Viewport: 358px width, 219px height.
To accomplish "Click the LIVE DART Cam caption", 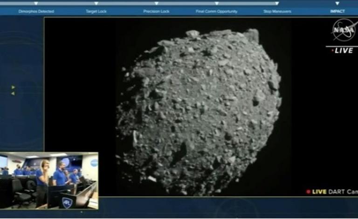I will click(x=332, y=192).
